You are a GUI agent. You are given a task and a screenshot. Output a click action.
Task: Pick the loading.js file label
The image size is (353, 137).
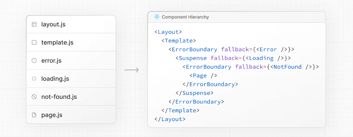pyautogui.click(x=55, y=79)
